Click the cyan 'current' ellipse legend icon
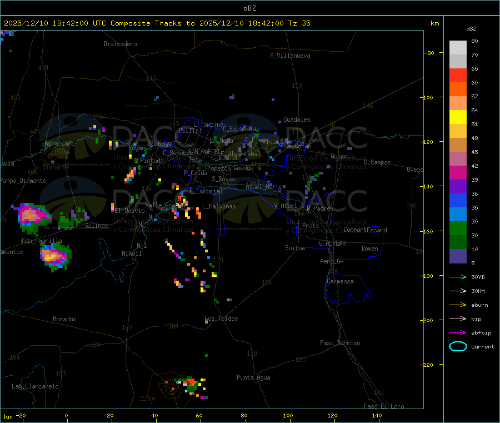 [458, 346]
